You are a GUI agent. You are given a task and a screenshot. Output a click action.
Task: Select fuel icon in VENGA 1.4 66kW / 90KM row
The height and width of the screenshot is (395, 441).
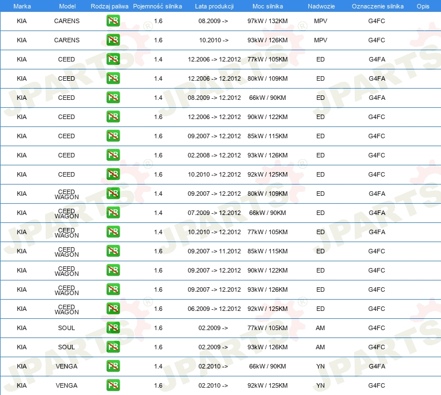click(x=113, y=366)
